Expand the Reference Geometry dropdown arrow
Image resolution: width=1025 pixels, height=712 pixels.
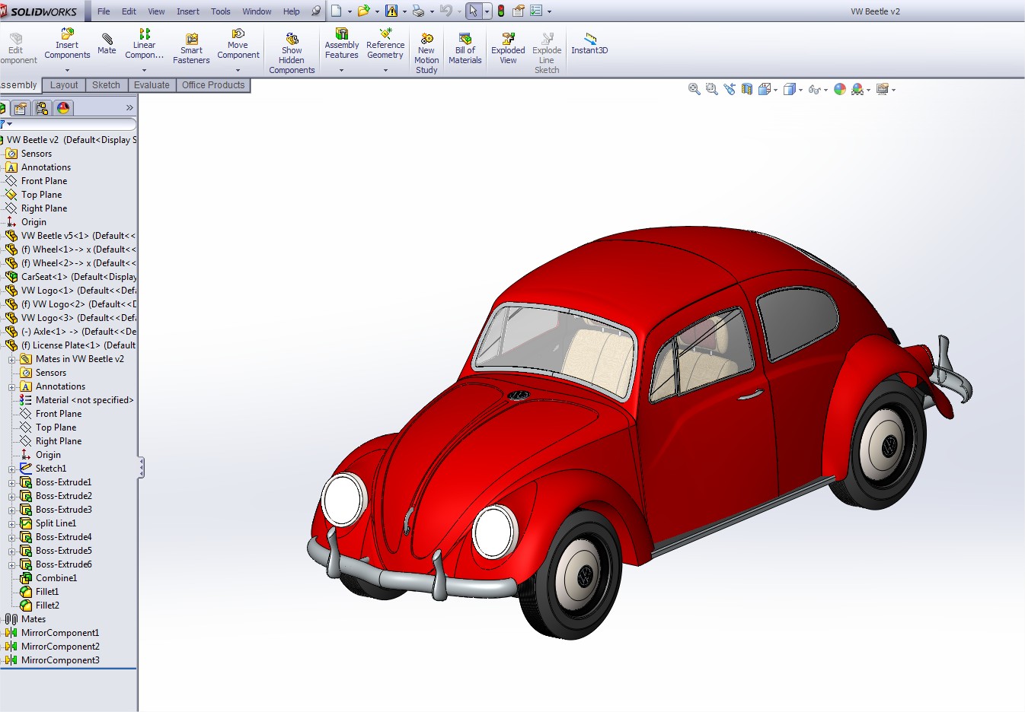[x=385, y=70]
